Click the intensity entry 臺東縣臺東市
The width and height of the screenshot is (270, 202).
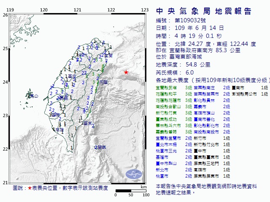click(206, 157)
